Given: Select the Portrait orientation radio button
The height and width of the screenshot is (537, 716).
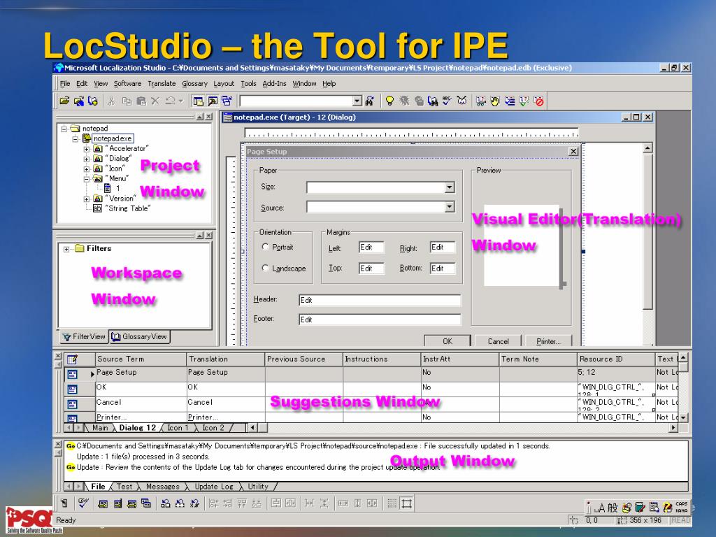Looking at the screenshot, I should pos(265,247).
